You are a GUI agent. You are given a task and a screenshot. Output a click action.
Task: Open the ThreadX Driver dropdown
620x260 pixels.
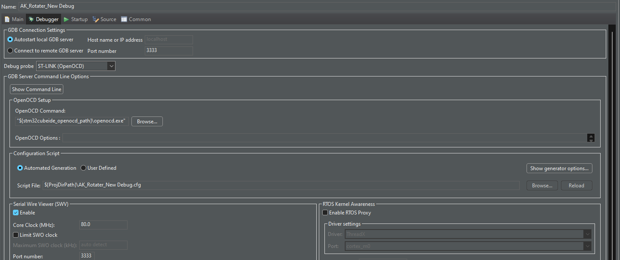click(x=587, y=234)
